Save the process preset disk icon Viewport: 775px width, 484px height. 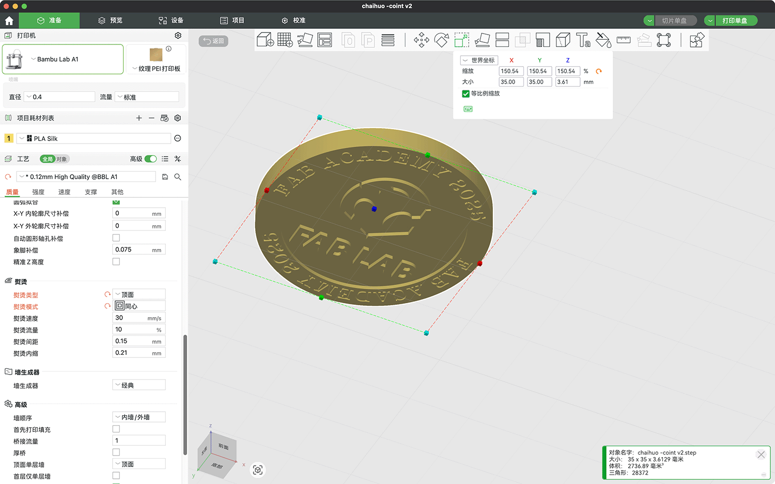pos(165,177)
